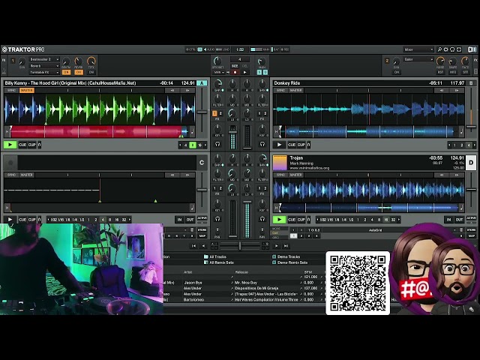Click the speech bubble icon in the header
The image size is (480, 360).
pos(452,49)
